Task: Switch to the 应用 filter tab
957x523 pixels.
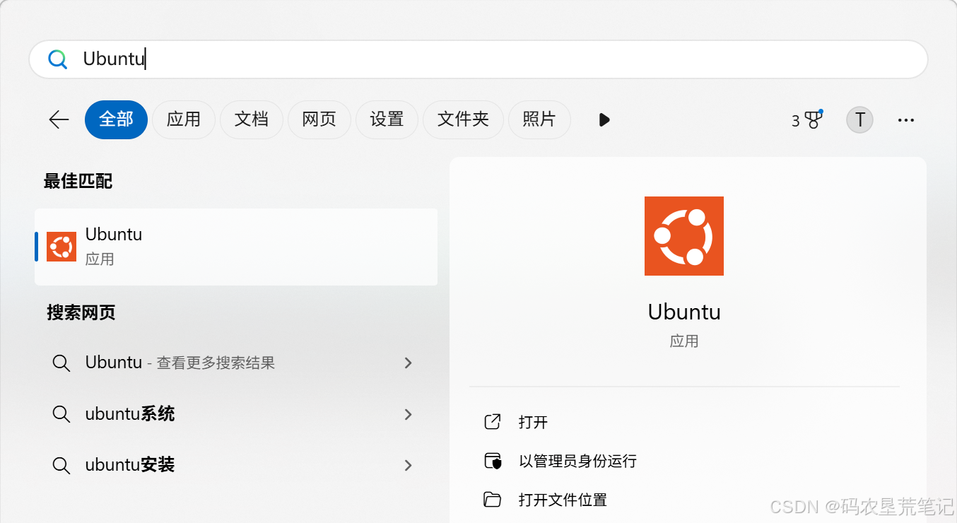Action: (x=184, y=119)
